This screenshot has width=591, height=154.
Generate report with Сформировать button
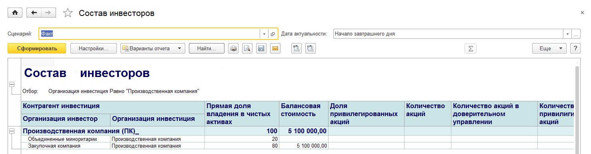coord(37,48)
